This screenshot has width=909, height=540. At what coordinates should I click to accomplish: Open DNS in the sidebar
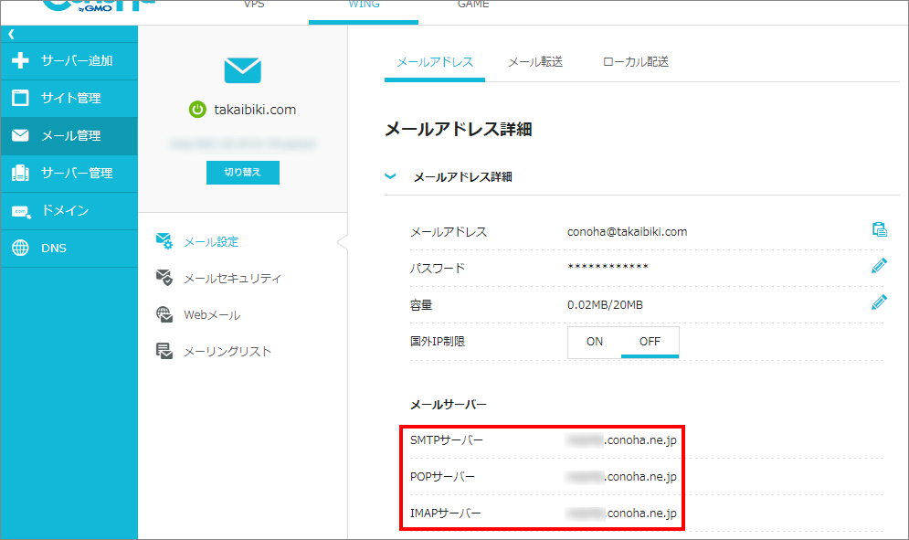(x=69, y=249)
